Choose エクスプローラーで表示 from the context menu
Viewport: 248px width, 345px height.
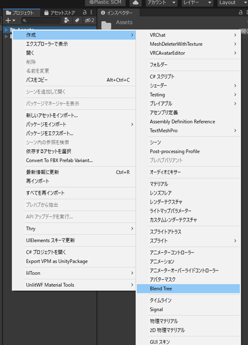[74, 44]
